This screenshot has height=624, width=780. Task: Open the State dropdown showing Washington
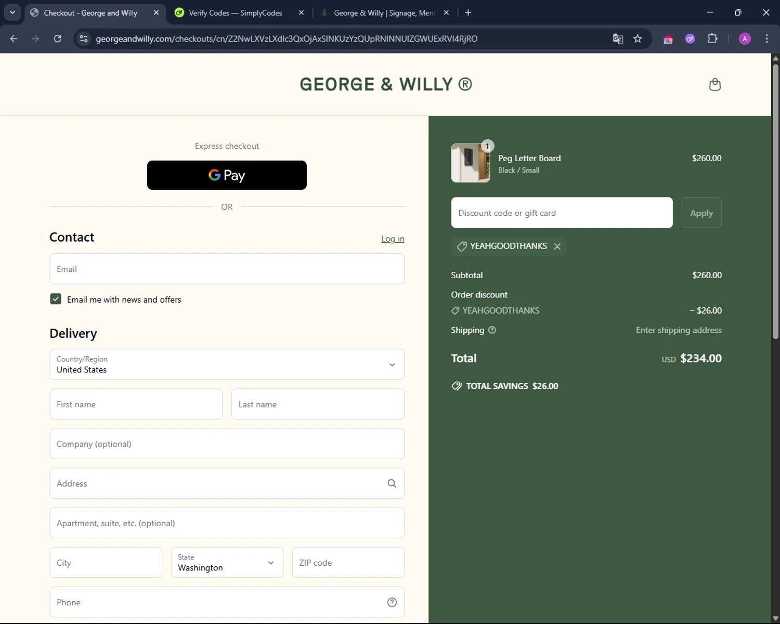(227, 563)
